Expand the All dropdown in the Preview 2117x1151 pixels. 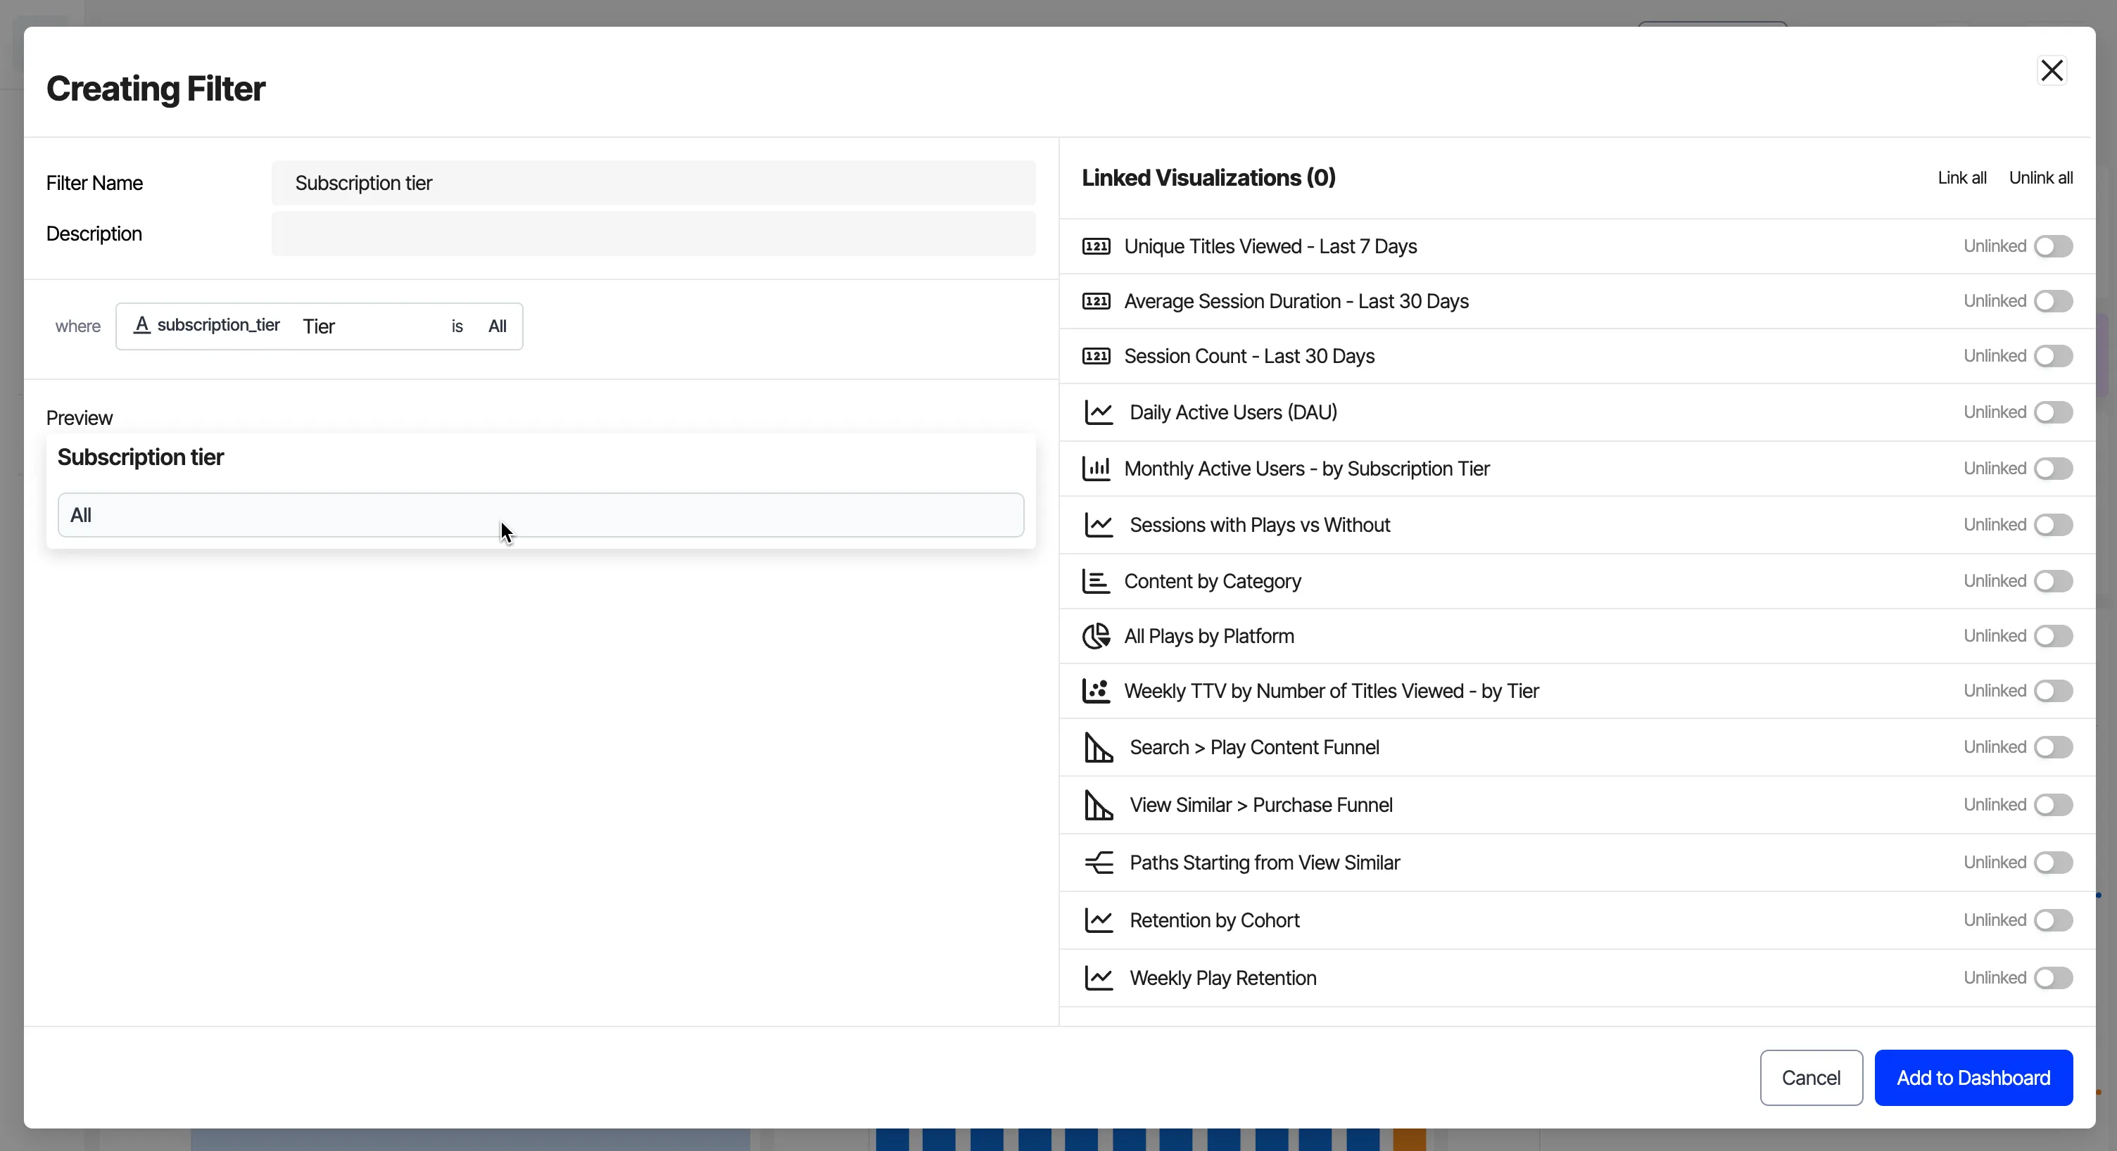click(541, 515)
